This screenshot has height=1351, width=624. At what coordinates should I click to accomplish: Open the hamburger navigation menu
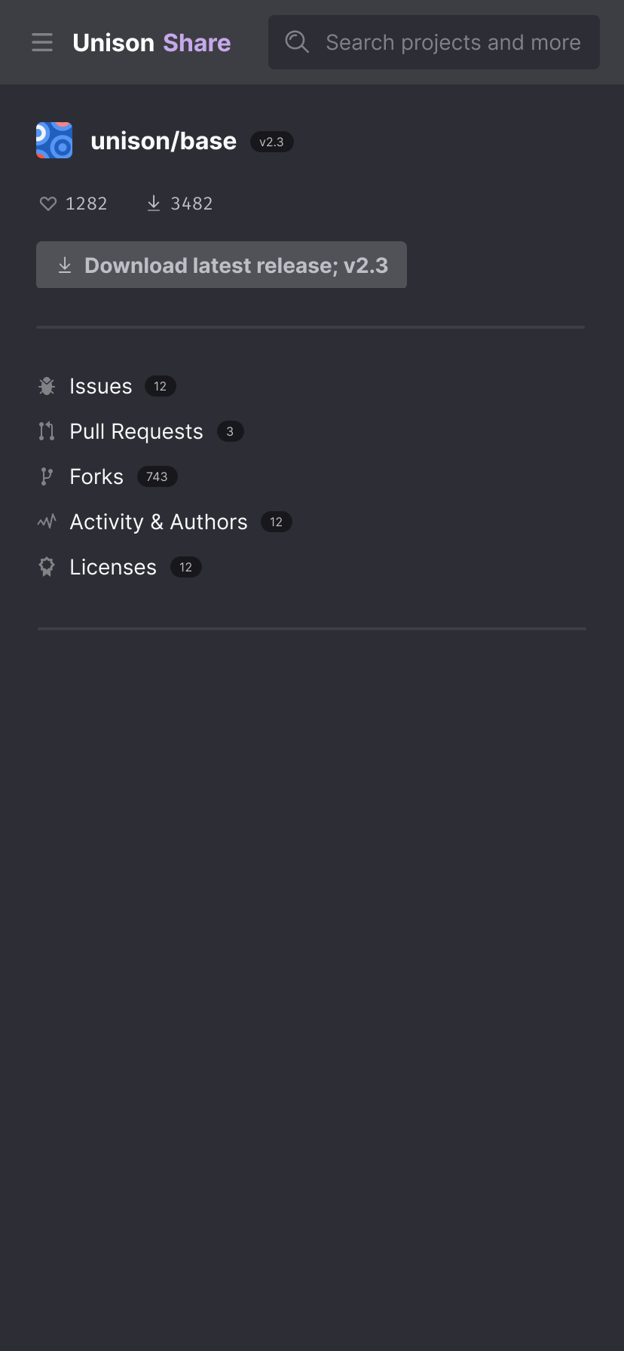tap(42, 42)
